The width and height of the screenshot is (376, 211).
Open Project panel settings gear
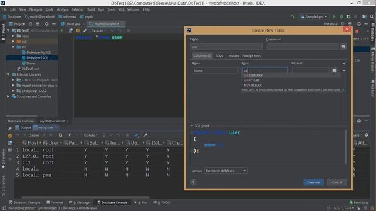46,24
